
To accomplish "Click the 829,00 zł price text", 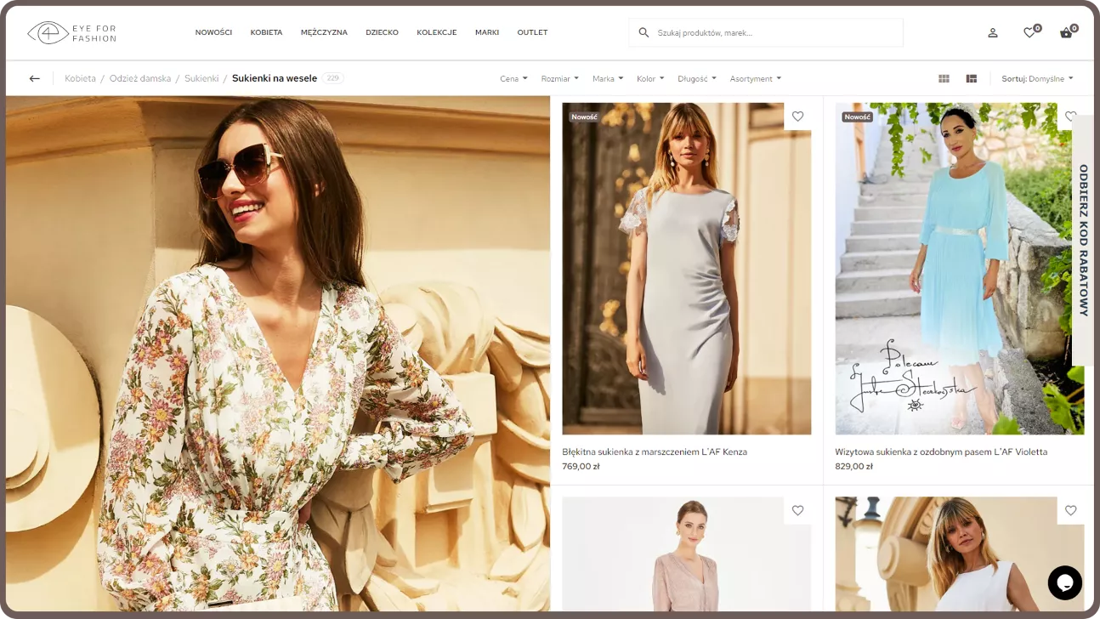I will pos(853,466).
